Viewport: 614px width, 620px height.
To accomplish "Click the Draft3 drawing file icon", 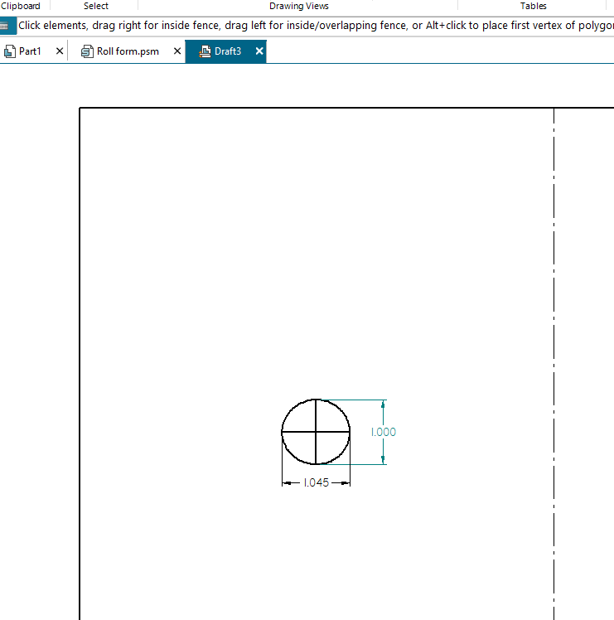I will (205, 51).
